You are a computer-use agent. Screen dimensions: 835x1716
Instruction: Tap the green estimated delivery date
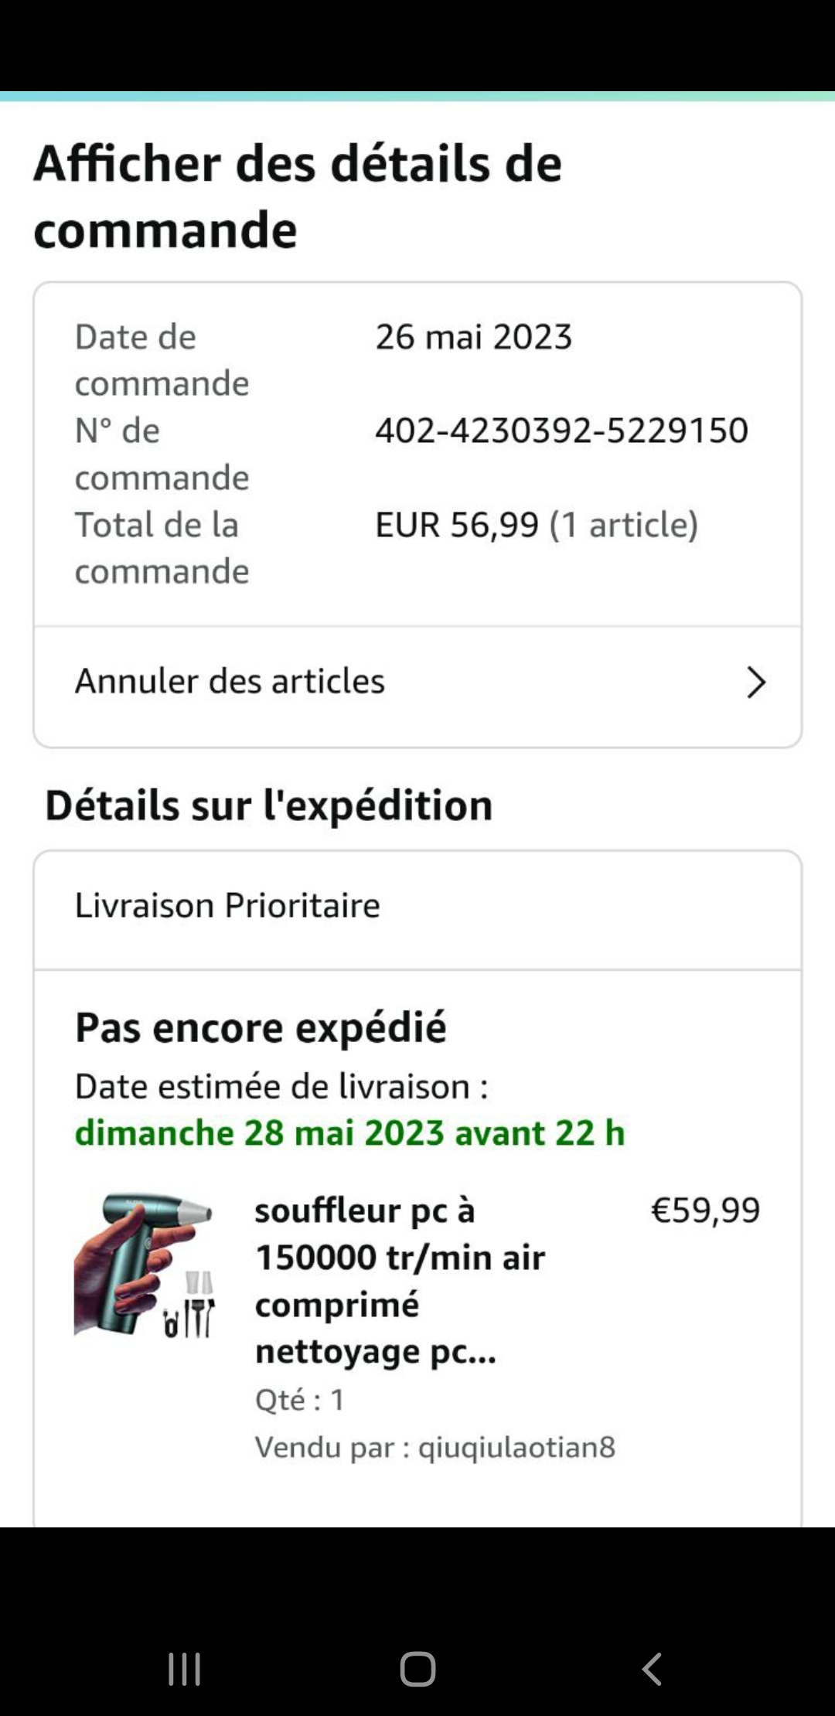pos(349,1133)
